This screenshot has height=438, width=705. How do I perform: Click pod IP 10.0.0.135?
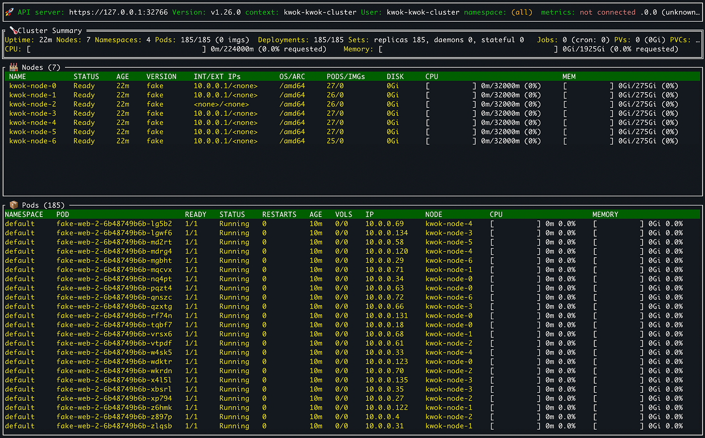pyautogui.click(x=387, y=380)
